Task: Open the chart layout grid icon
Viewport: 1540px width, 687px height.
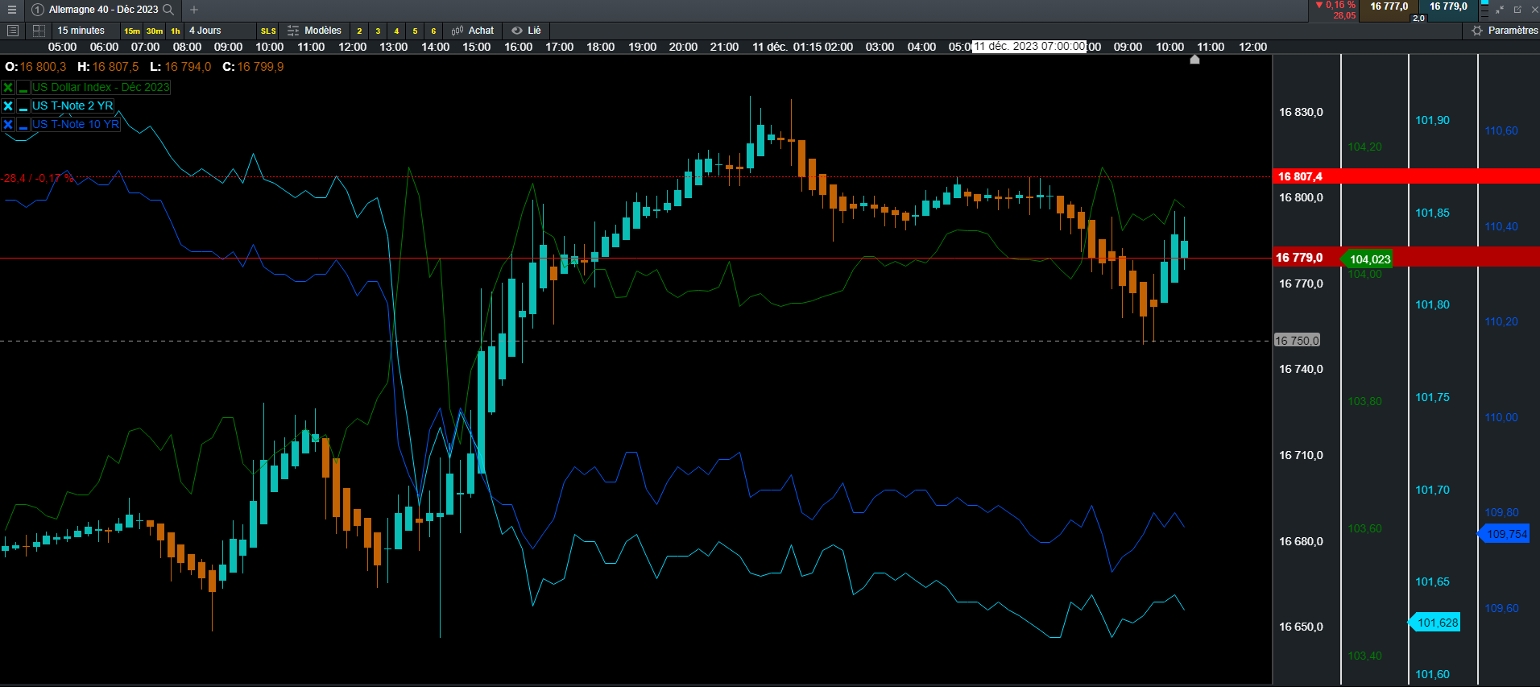Action: (x=38, y=31)
